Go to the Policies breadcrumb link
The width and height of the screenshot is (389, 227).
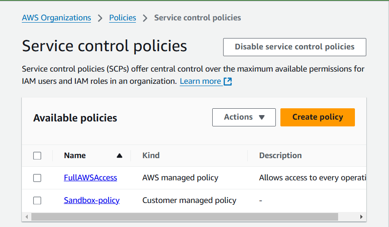coord(123,18)
